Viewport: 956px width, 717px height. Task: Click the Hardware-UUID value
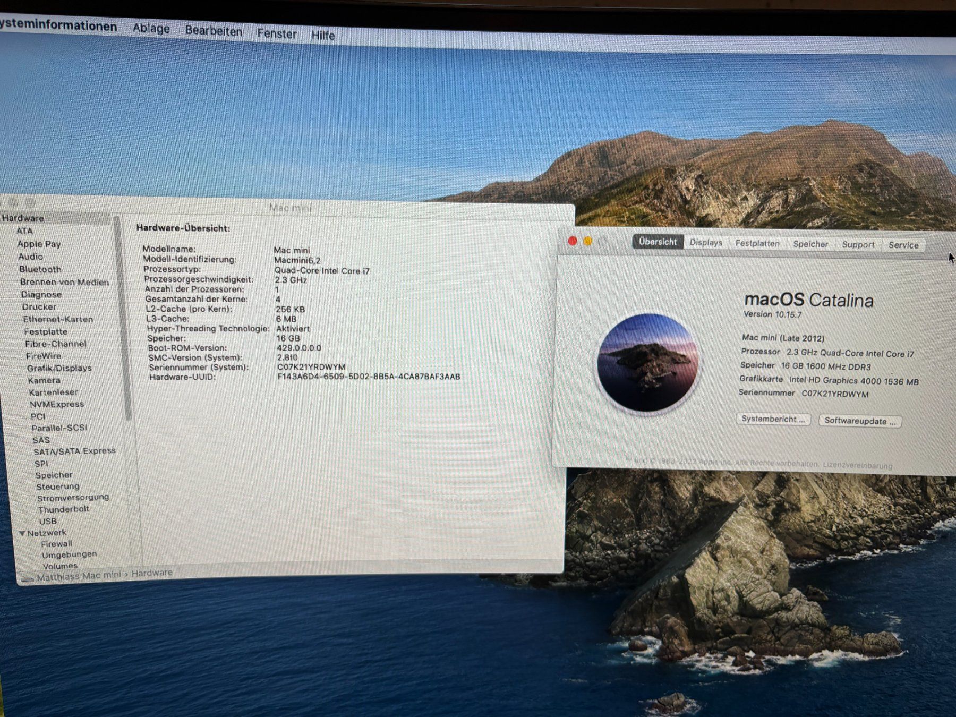(x=369, y=377)
